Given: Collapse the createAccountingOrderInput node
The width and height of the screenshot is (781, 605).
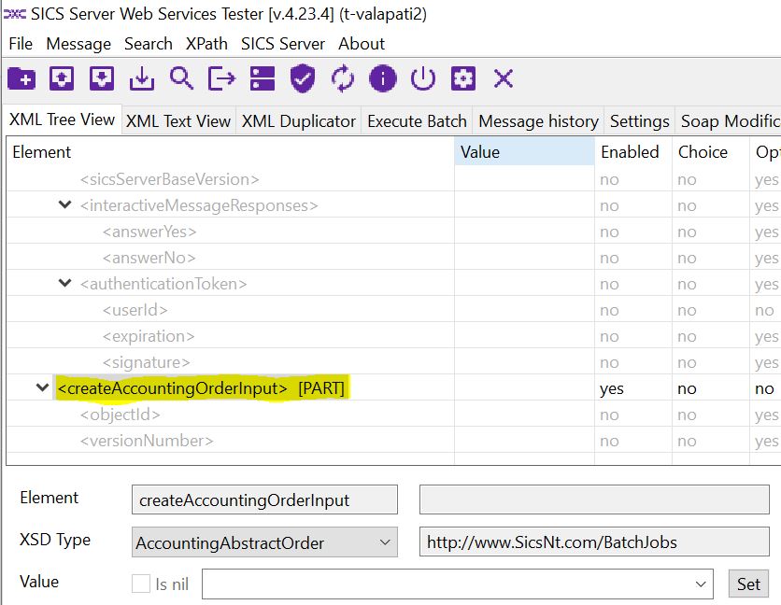Looking at the screenshot, I should point(42,387).
